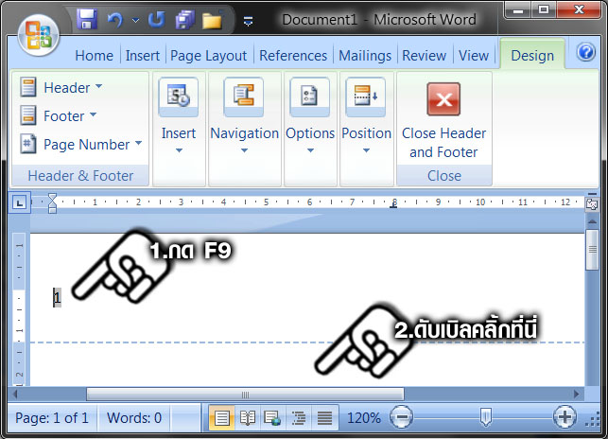This screenshot has width=608, height=439.
Task: Open Microsoft Word Help
Action: (585, 52)
